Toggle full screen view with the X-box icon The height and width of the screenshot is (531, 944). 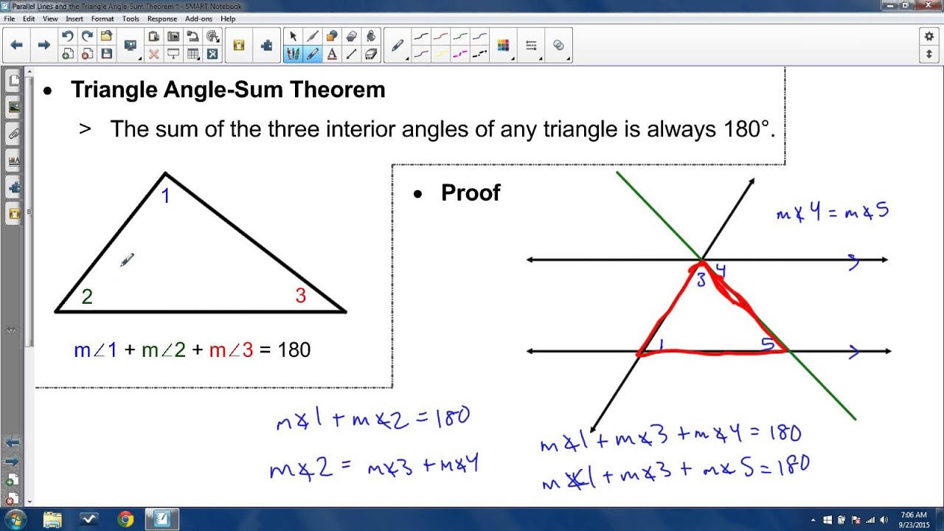click(212, 54)
